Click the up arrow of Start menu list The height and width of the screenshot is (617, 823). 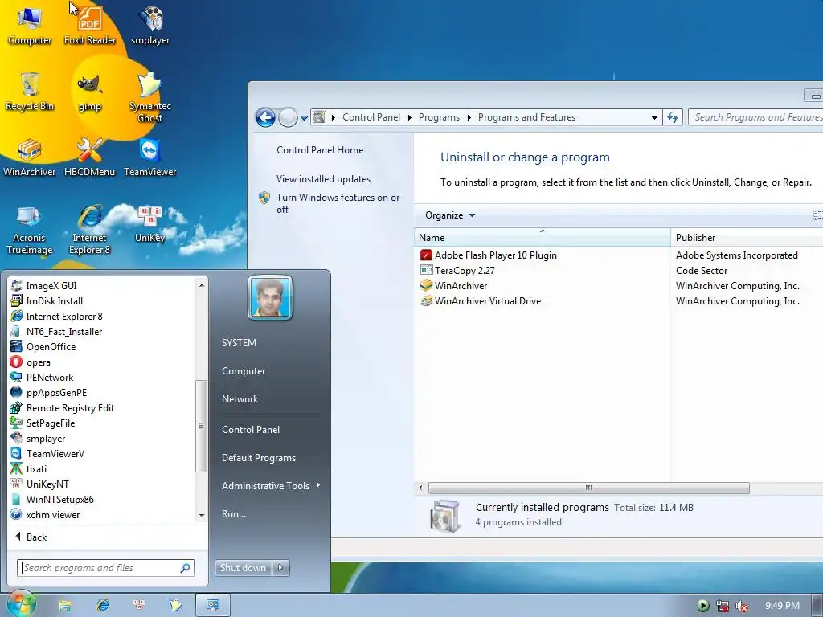(202, 285)
